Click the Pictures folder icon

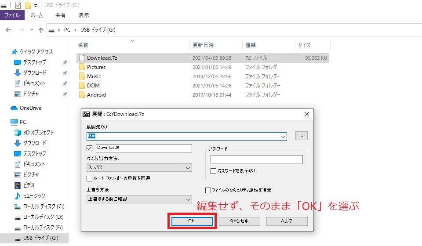82,67
